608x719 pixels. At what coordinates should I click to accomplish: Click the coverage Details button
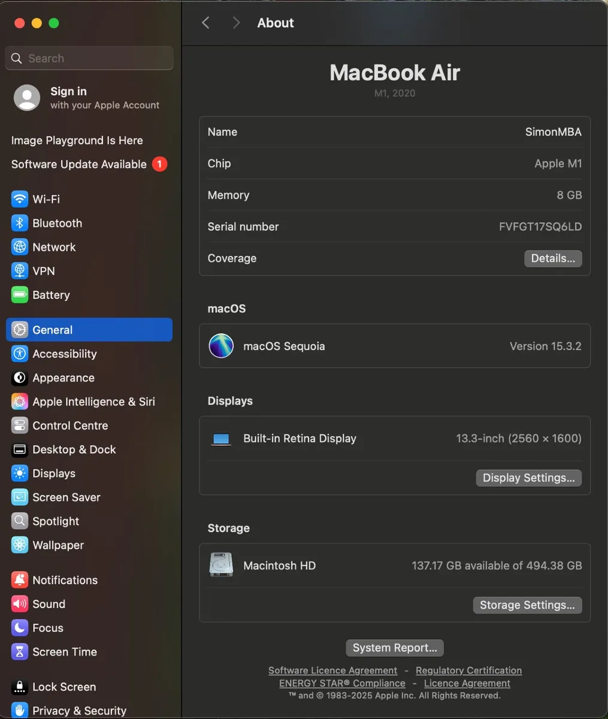pyautogui.click(x=552, y=258)
